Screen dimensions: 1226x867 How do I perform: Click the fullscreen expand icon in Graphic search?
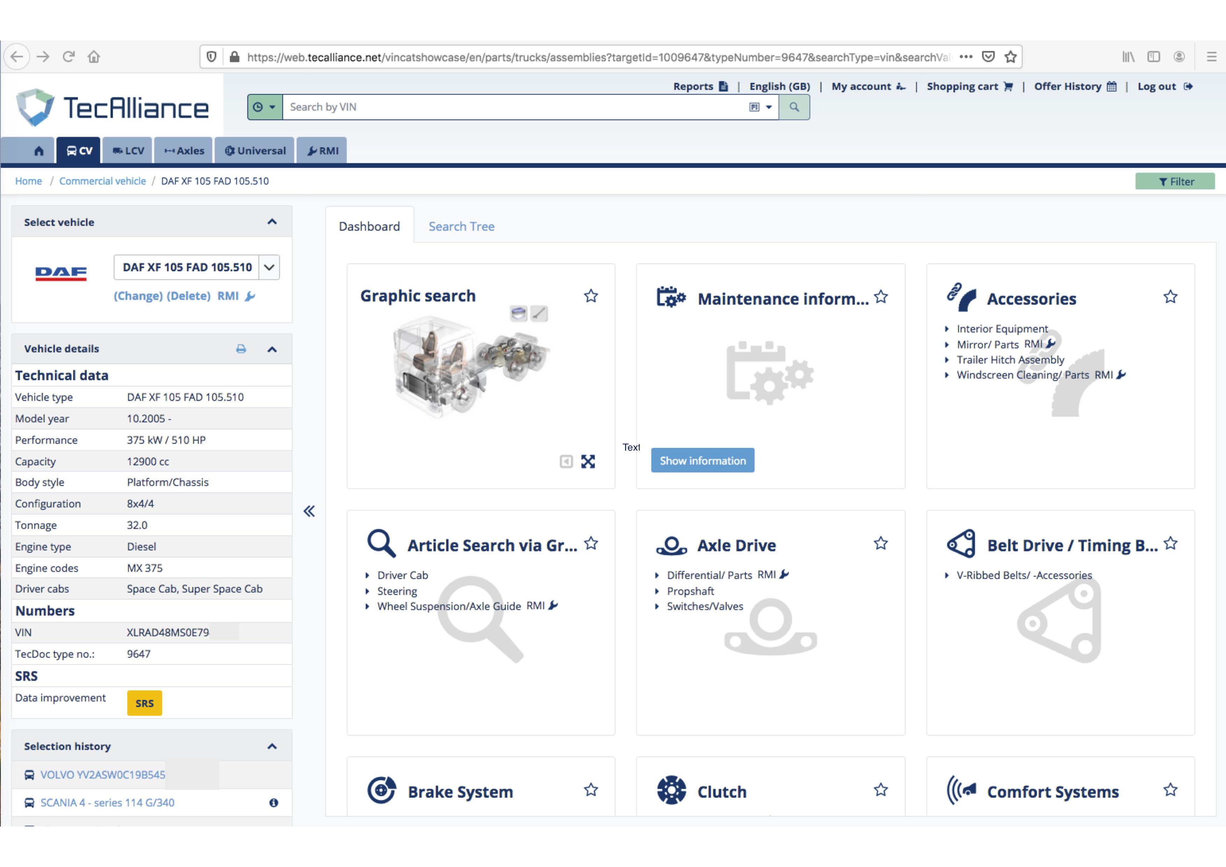pyautogui.click(x=587, y=461)
